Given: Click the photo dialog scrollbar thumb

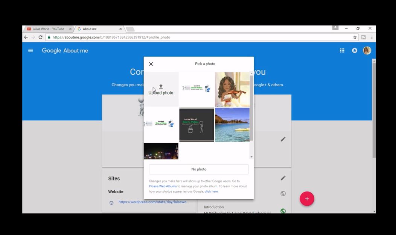Looking at the screenshot, I should click(x=251, y=108).
